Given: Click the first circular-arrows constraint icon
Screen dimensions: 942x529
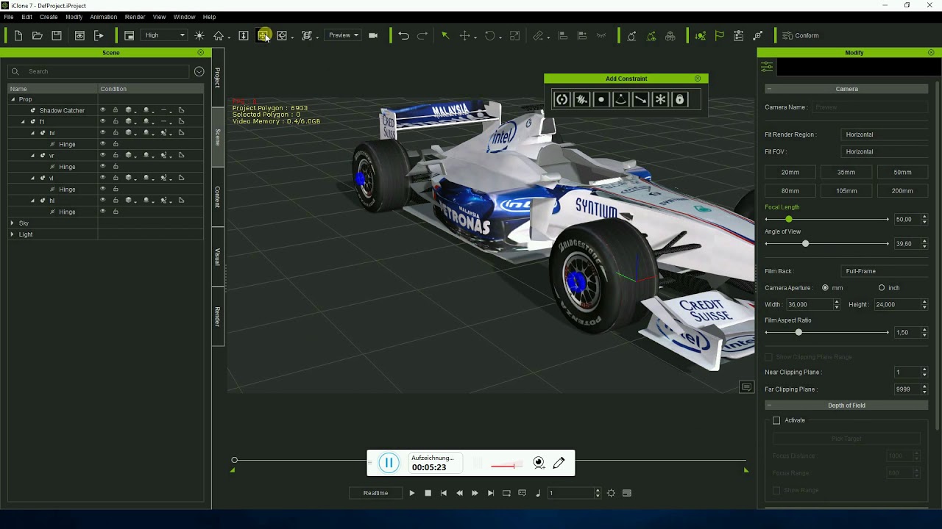Looking at the screenshot, I should click(x=562, y=99).
